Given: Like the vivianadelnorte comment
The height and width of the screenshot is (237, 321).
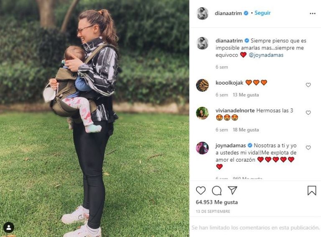Looking at the screenshot, I should [x=308, y=113].
